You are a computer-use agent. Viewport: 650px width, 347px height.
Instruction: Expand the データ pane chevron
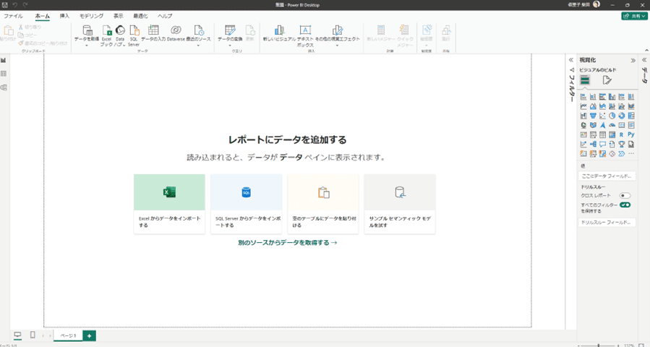[644, 60]
